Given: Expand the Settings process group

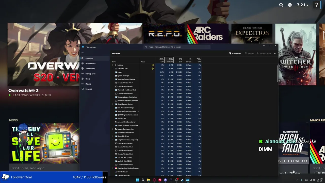Looking at the screenshot, I should [x=113, y=65].
